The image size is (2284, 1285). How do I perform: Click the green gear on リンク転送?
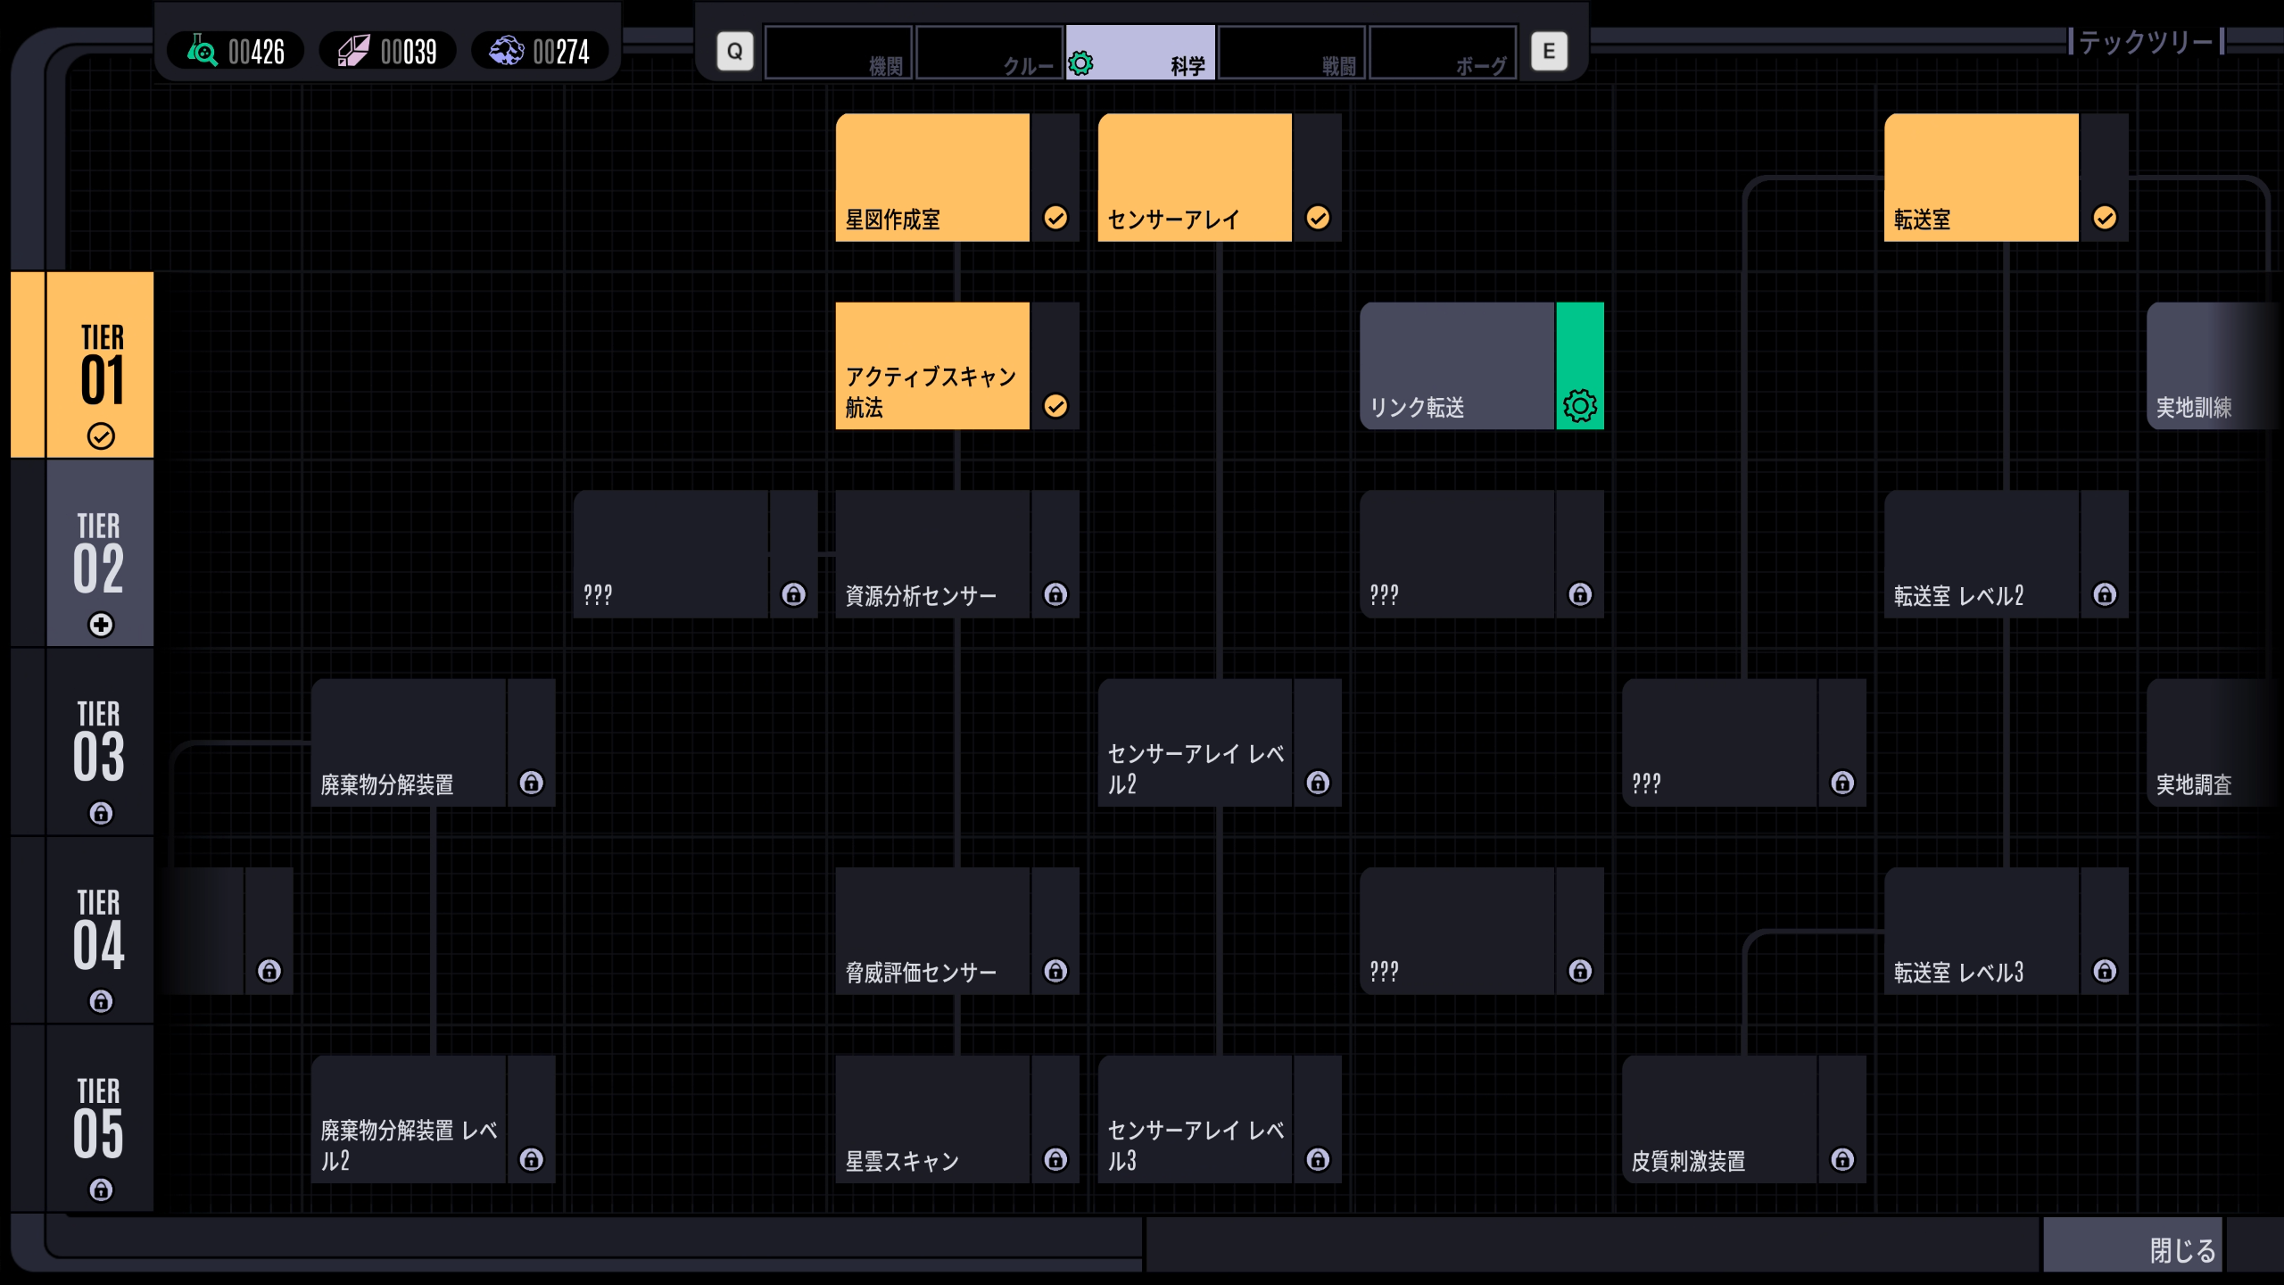(1579, 406)
